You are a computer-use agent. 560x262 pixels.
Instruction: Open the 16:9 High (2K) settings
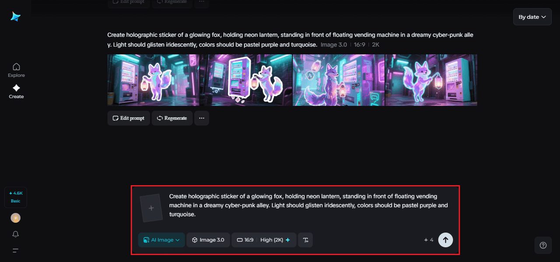[x=264, y=240]
